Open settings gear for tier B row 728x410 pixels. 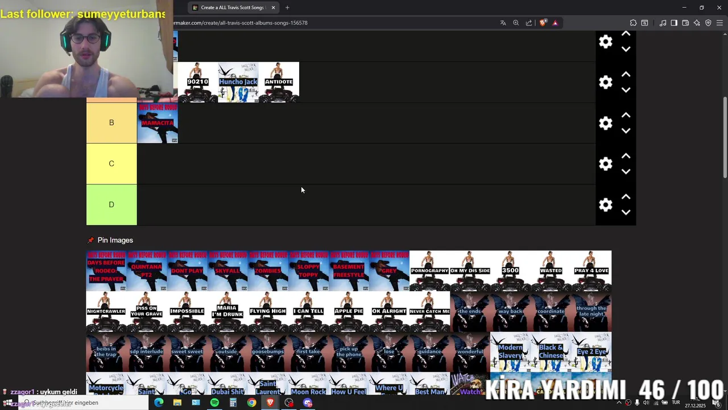click(606, 123)
